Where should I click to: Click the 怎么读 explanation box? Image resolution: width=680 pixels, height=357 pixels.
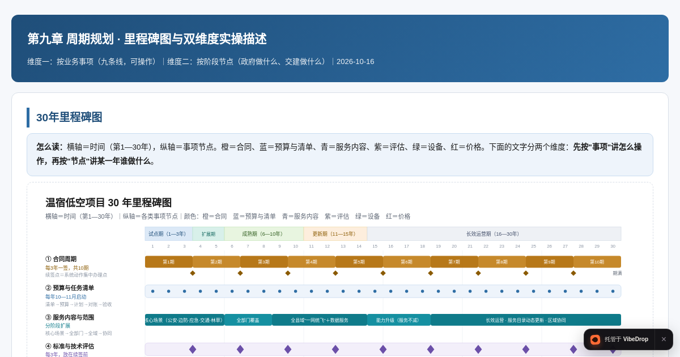tap(340, 155)
